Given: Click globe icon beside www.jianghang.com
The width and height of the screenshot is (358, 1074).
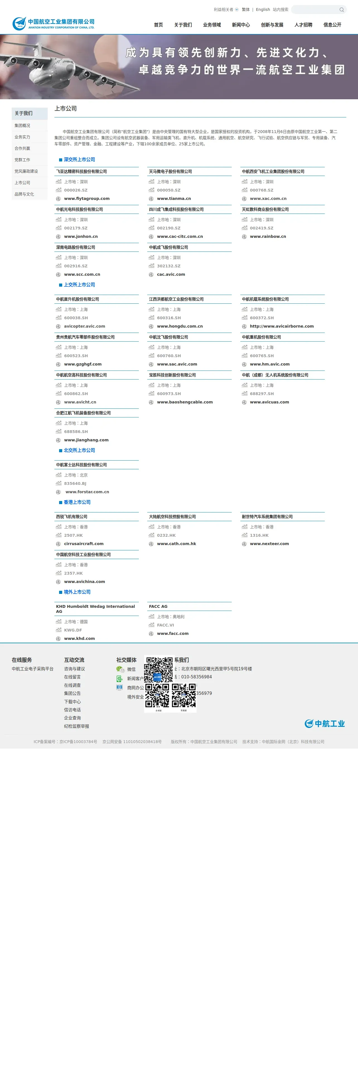Looking at the screenshot, I should coord(58,440).
